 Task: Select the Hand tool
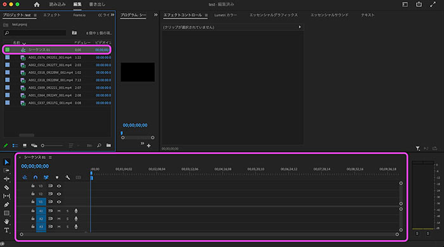(x=6, y=222)
